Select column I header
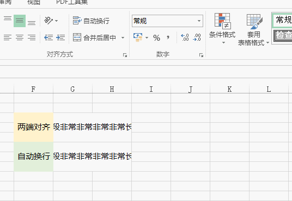 (x=151, y=89)
